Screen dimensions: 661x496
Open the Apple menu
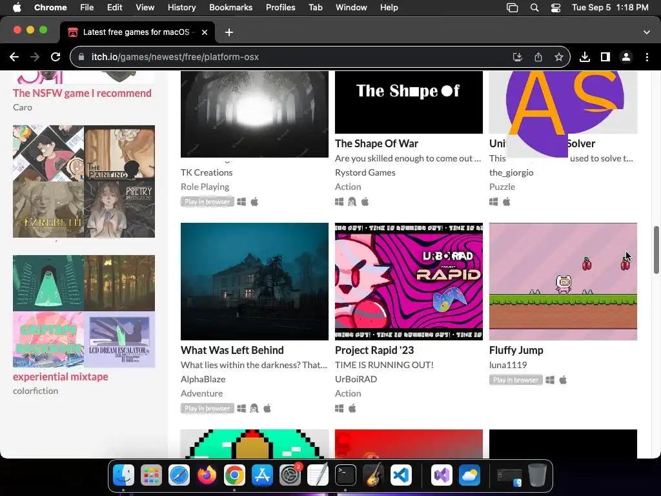[x=17, y=7]
